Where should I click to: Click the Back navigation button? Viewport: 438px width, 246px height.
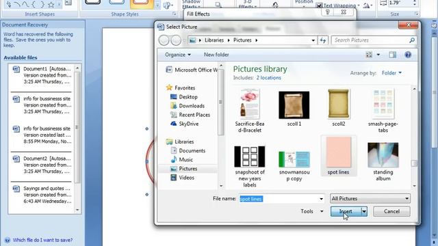(164, 40)
